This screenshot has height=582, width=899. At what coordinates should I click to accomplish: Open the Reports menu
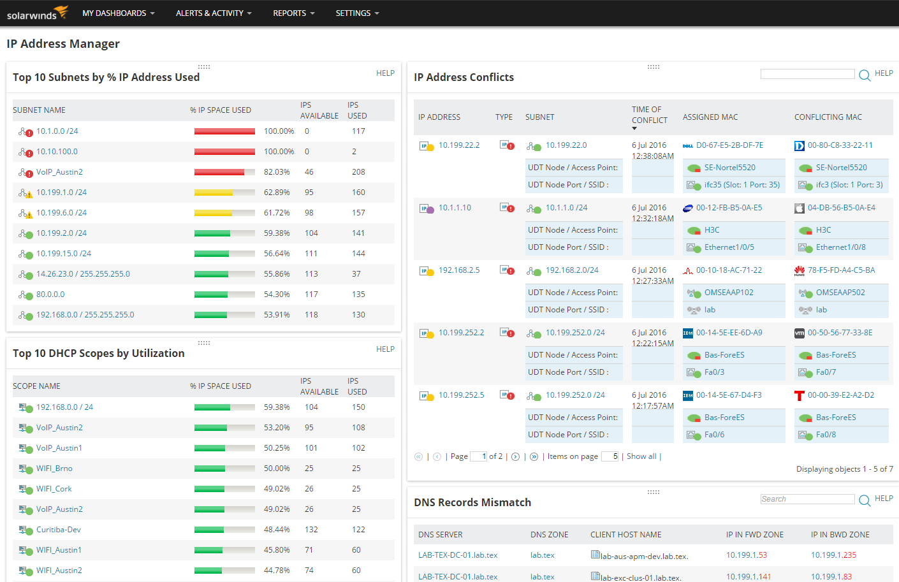point(294,13)
